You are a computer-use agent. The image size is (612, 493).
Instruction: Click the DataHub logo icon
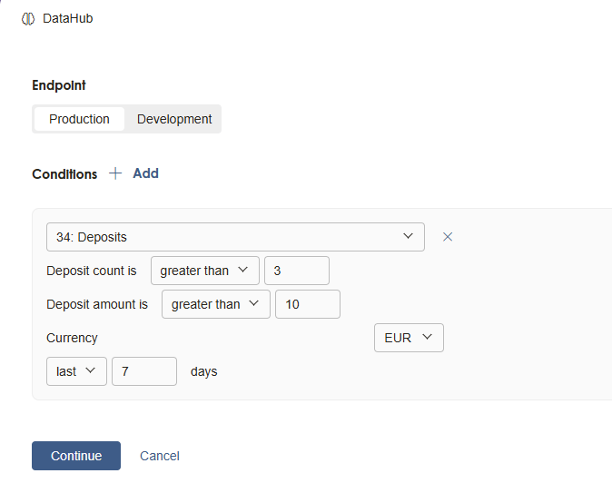[x=28, y=18]
